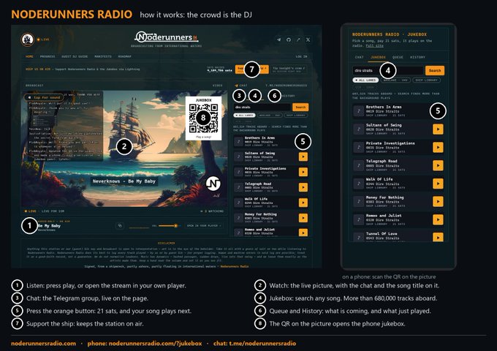Select the middle lane chip in the phone jukebox
The image size is (497, 351).
click(x=395, y=80)
